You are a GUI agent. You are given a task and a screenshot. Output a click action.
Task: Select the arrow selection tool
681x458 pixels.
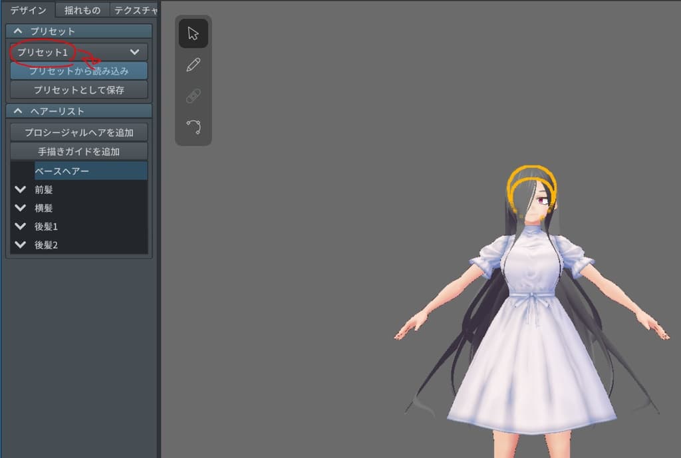193,32
